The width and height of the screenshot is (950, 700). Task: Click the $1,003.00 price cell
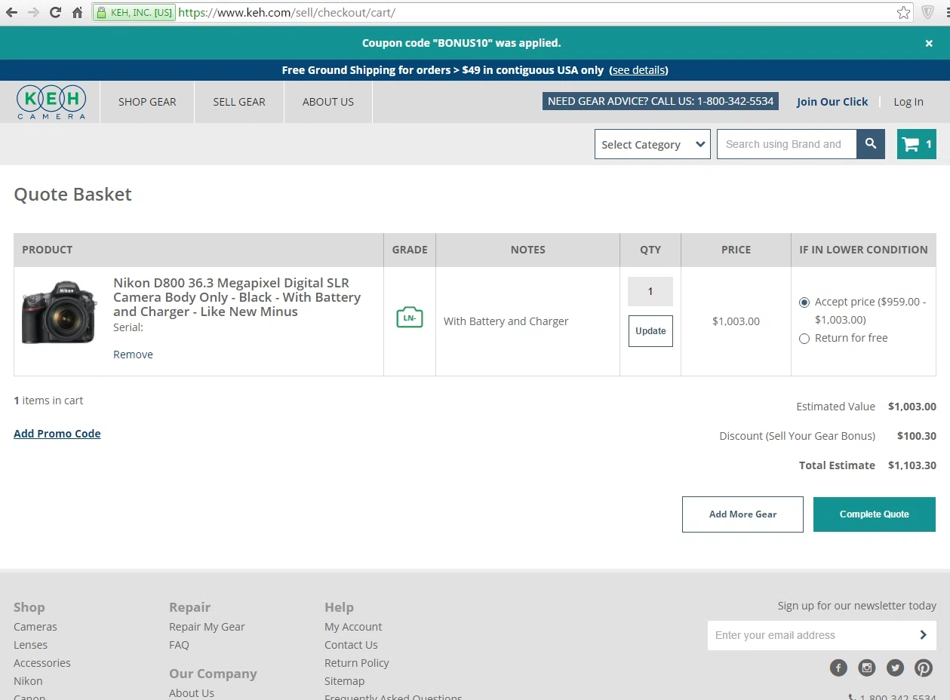736,321
